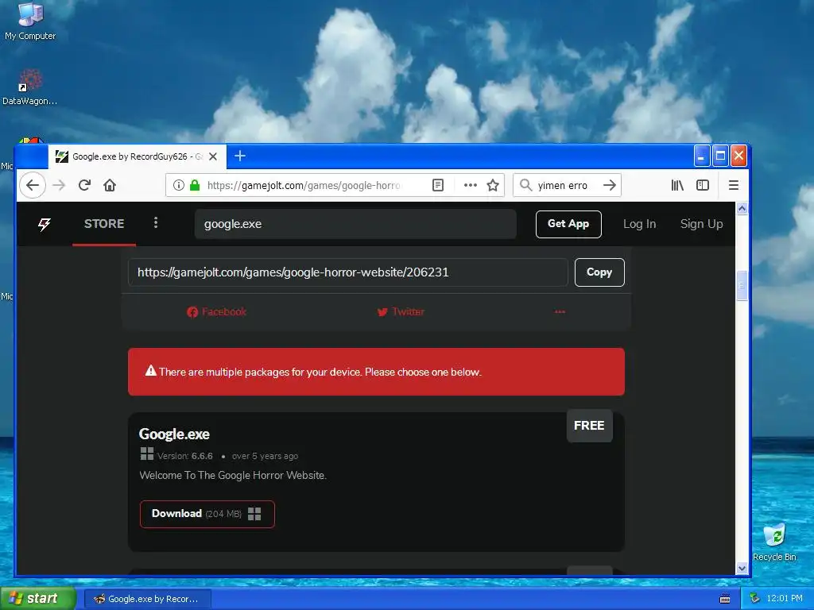Viewport: 814px width, 610px height.
Task: Click the 12:01 PM taskbar clock
Action: click(785, 598)
